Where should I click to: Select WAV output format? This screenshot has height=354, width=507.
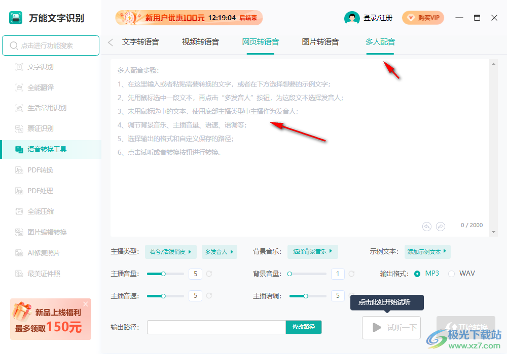click(461, 274)
